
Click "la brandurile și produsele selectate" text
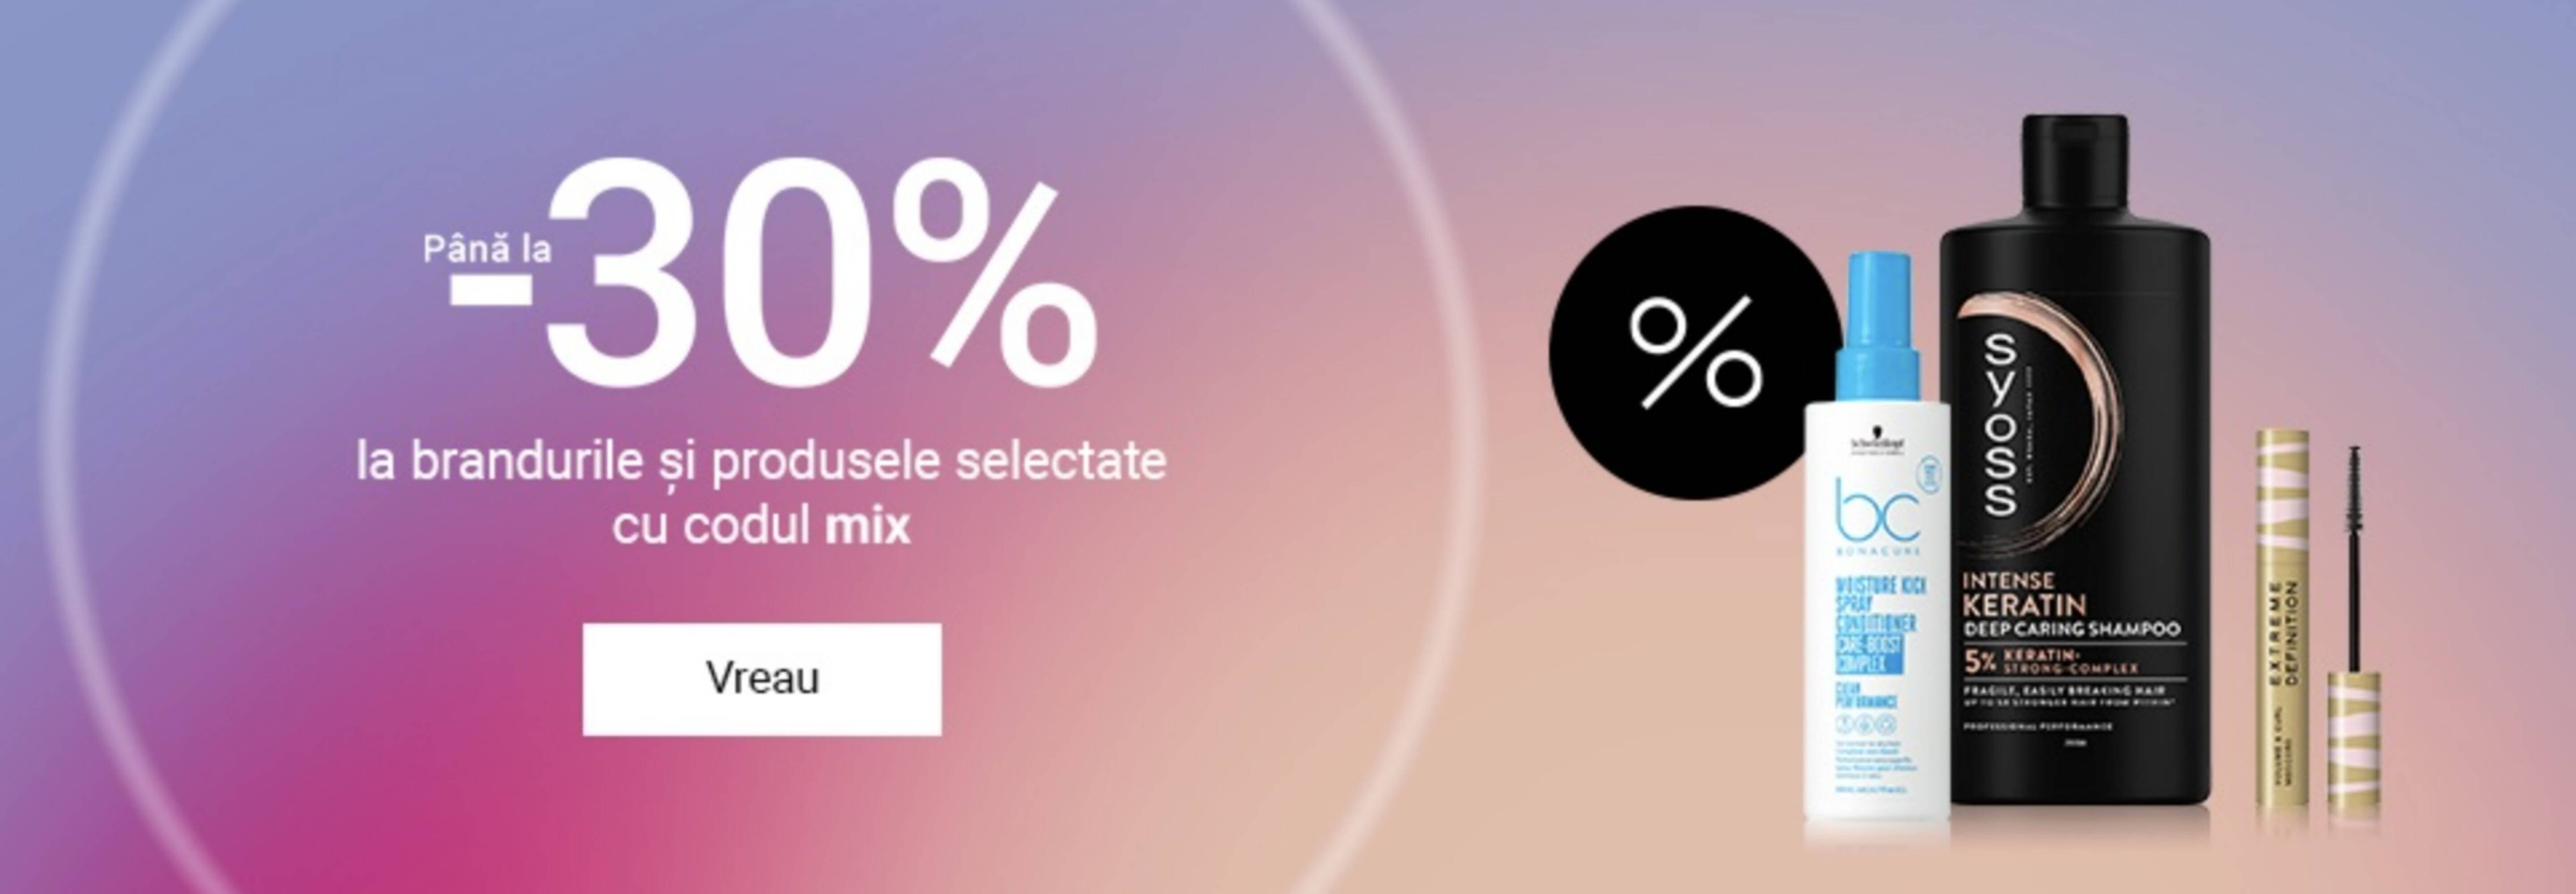(x=761, y=463)
